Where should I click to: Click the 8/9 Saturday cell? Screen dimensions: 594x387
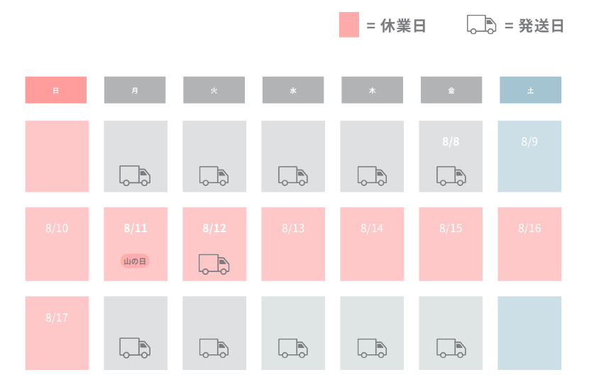[529, 156]
